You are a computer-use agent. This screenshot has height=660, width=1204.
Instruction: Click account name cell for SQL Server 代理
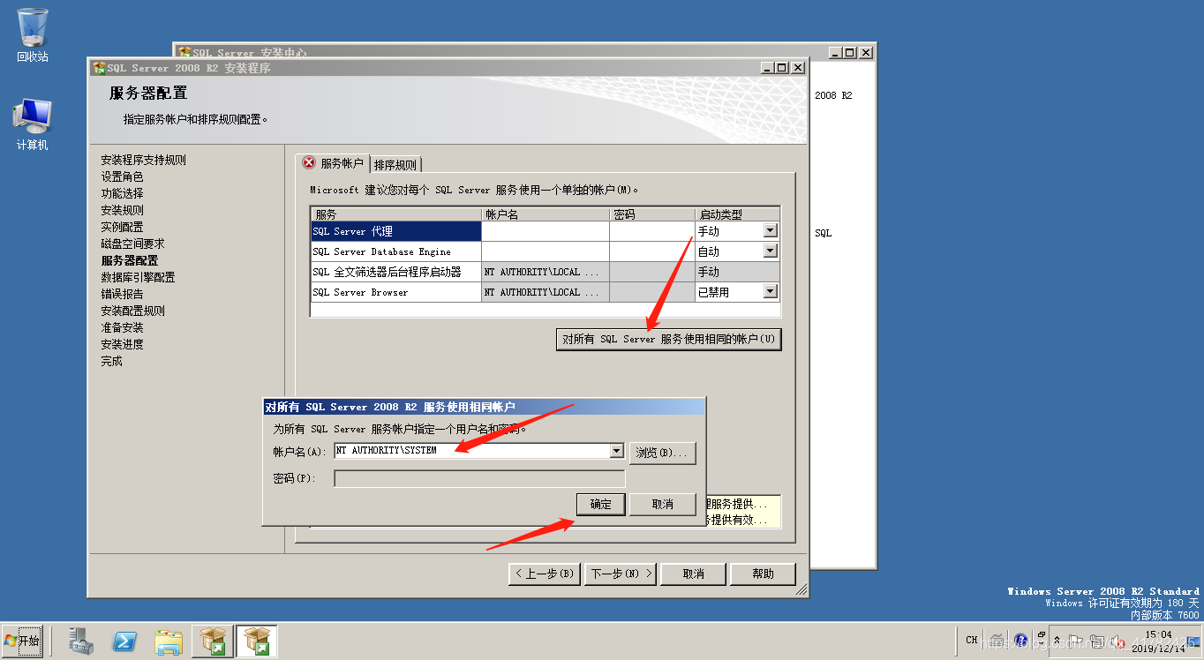(x=546, y=231)
